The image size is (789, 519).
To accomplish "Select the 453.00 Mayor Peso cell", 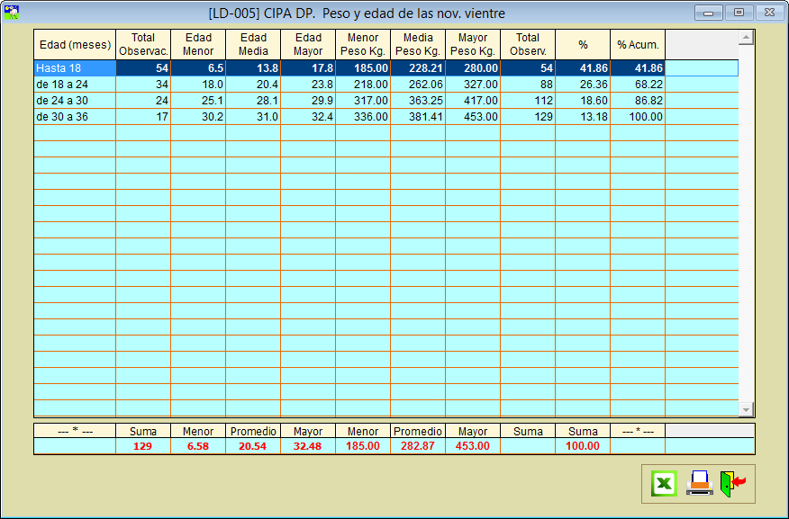I will (x=473, y=117).
